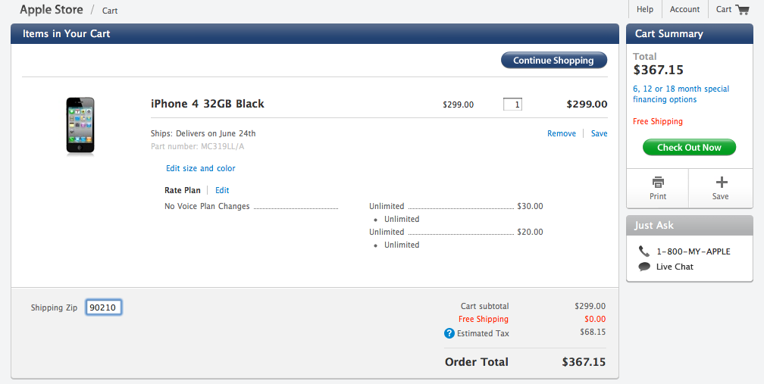Open the Account menu item
The height and width of the screenshot is (384, 764).
click(684, 9)
